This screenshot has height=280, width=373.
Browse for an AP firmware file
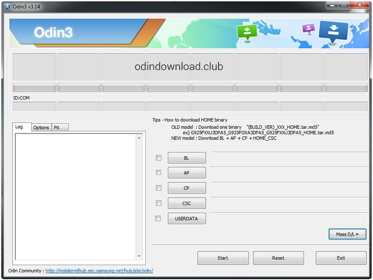coord(187,172)
